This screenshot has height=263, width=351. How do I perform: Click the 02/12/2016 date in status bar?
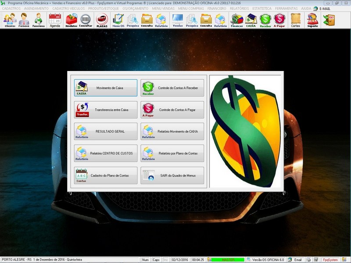180,260
